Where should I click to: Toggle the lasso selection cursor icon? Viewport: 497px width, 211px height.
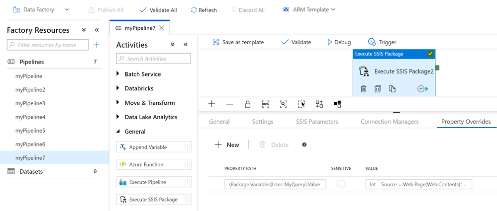coord(301,104)
